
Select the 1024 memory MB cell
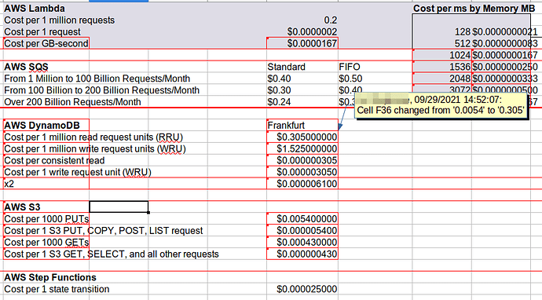coord(442,55)
